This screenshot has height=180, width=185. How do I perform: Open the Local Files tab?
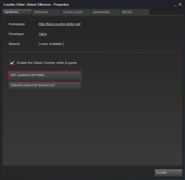tap(76, 12)
